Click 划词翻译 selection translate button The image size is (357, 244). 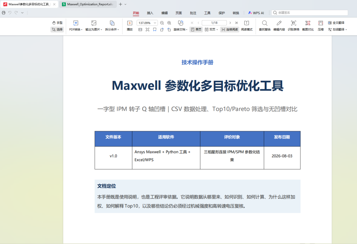click(336, 30)
